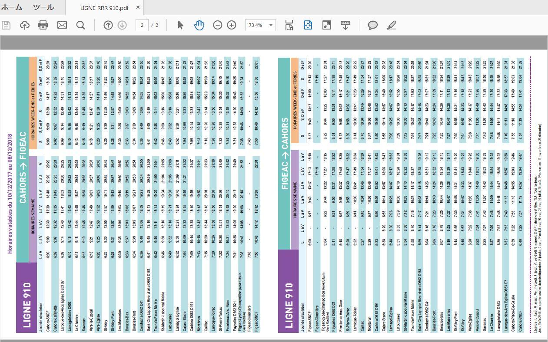Go to previous page using up arrow

tap(108, 25)
